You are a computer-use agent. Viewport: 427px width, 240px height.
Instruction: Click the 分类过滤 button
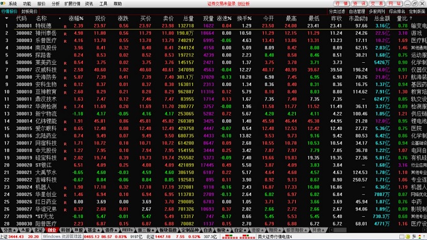click(x=337, y=11)
